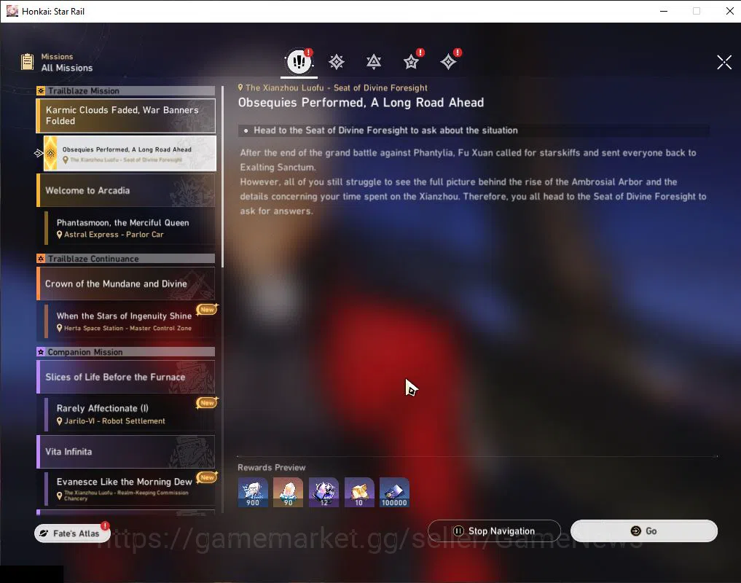Click the Trailblaze Mission section header
Screen dimensions: 741x583
[126, 91]
